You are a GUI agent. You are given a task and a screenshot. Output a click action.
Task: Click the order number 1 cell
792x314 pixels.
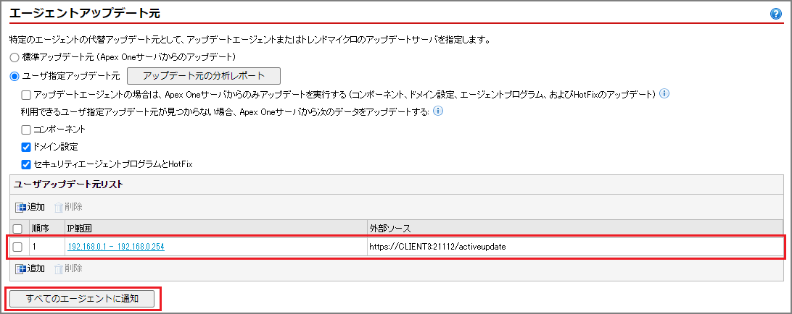(x=47, y=247)
